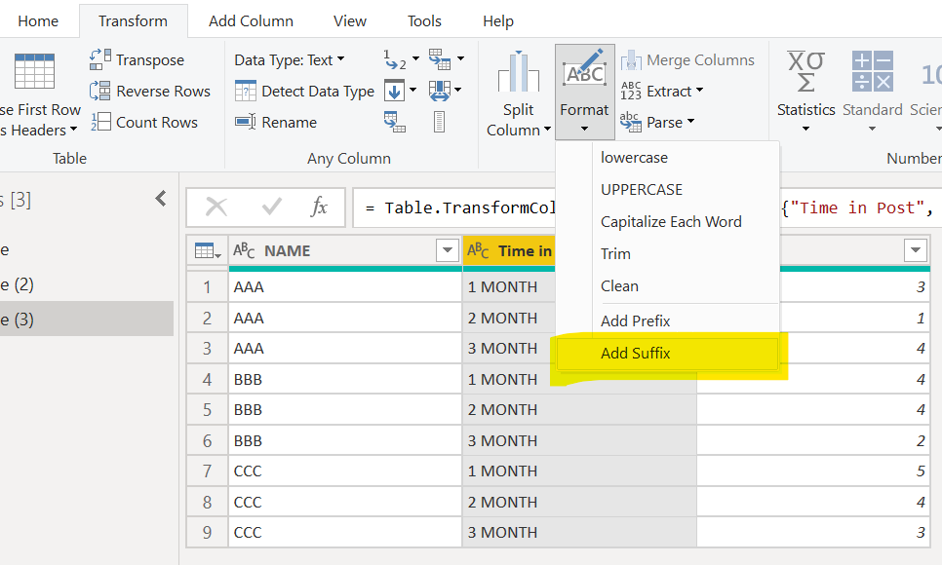Open the table corner menu icon

[x=208, y=251]
